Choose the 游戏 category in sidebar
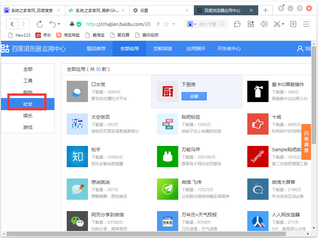Viewport: 318px width, 238px height. 28,127
